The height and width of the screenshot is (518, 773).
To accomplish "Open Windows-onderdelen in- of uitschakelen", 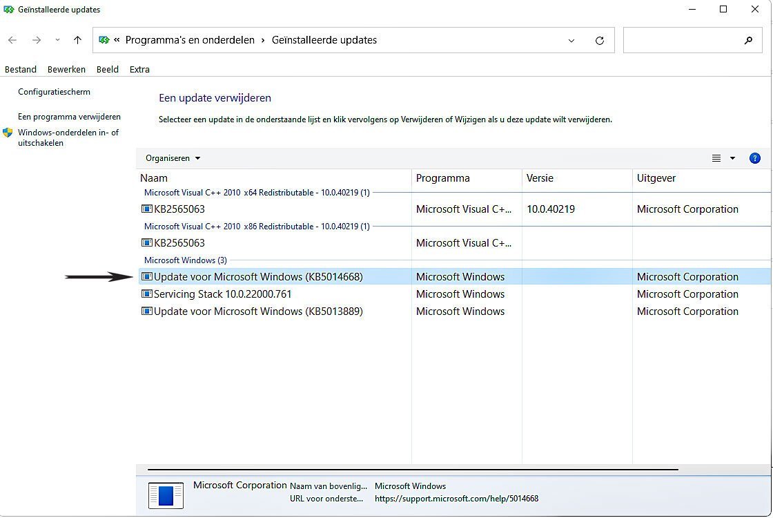I will [68, 137].
